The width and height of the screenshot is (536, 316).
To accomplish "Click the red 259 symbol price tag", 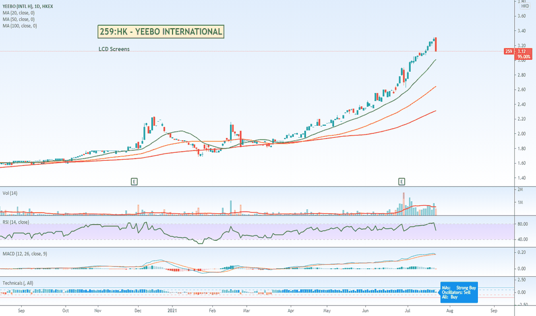I will pyautogui.click(x=508, y=51).
